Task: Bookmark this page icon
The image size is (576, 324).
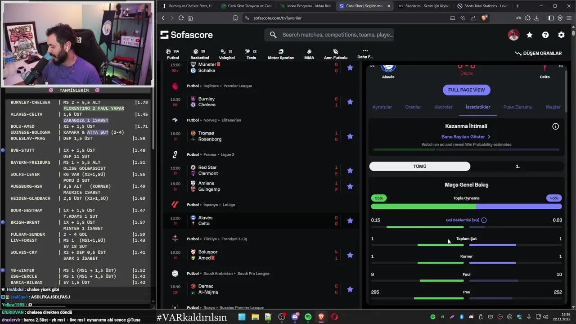Action: pyautogui.click(x=235, y=18)
